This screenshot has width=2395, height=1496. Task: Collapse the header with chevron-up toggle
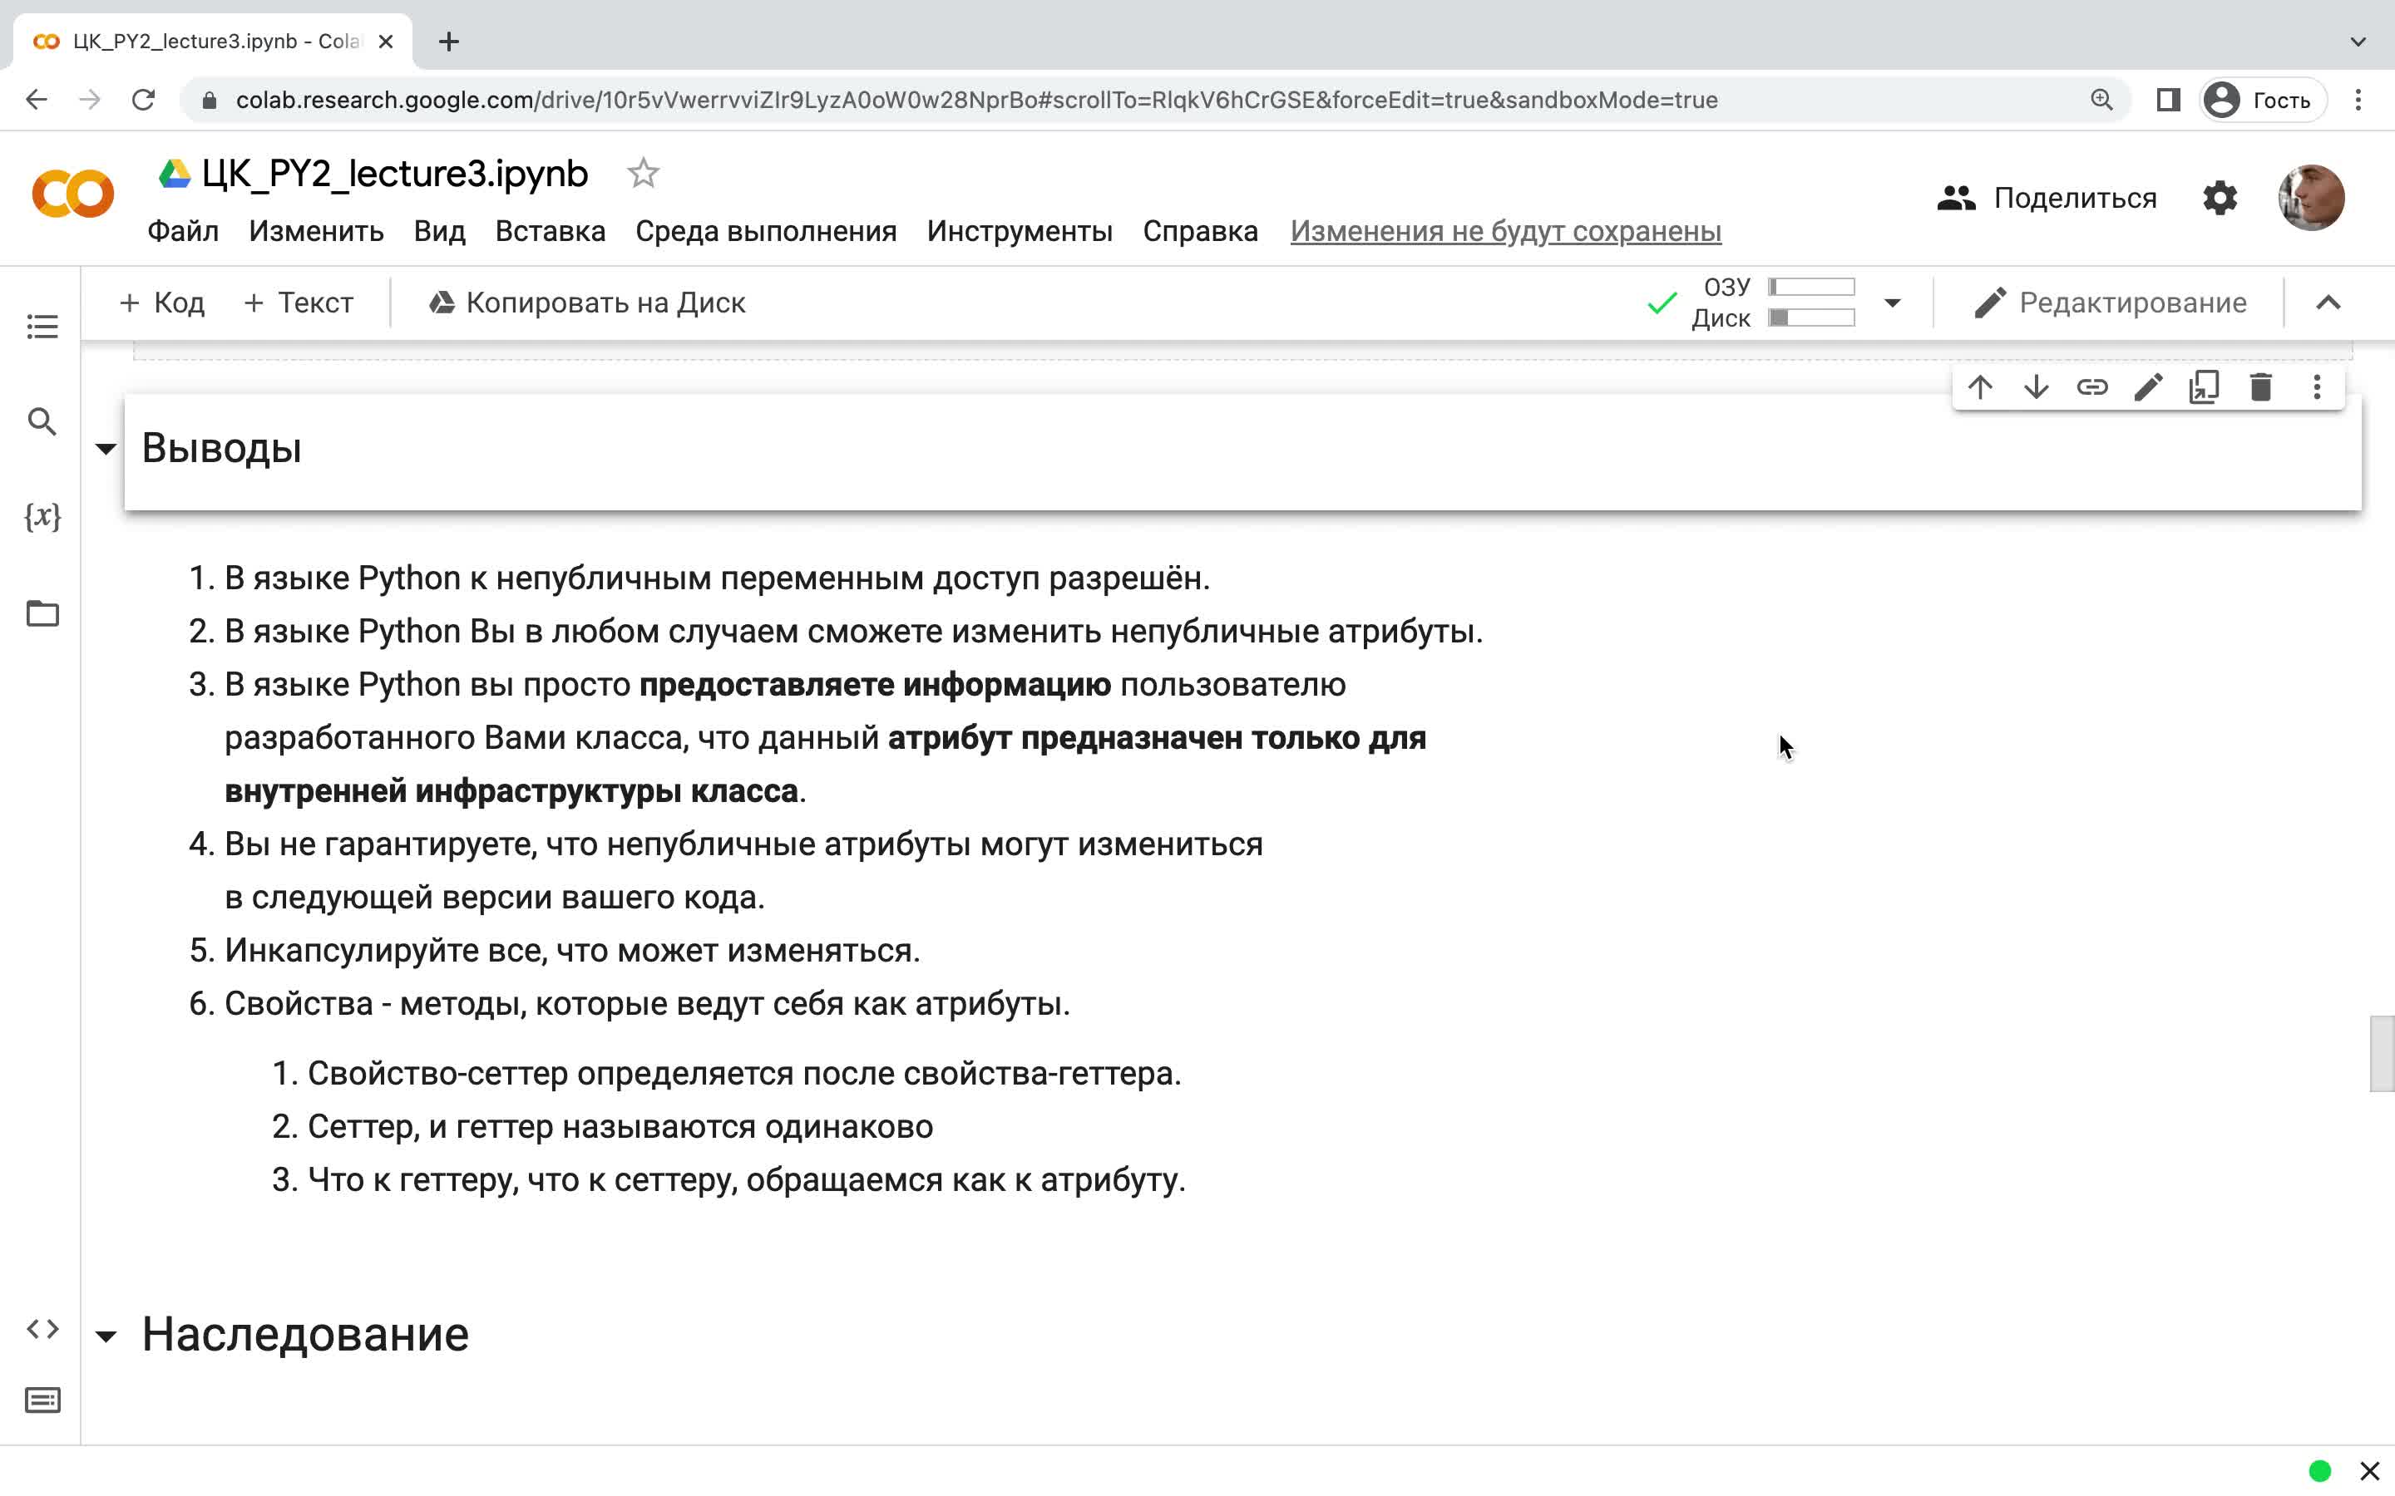click(2328, 303)
